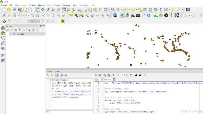203x114 pixels.
Task: Filter legend using funnel icon
Action: pos(20,30)
